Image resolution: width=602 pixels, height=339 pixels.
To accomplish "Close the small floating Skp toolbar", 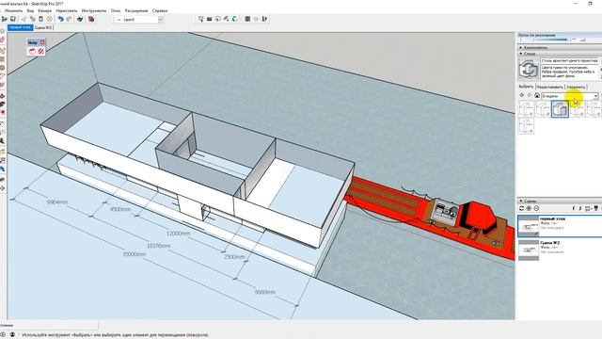I will (42, 42).
